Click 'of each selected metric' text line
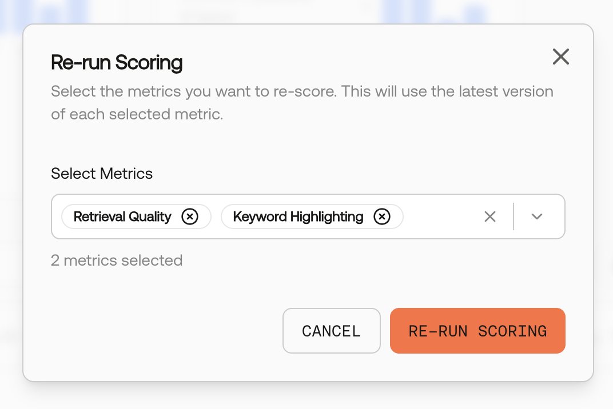Viewport: 613px width, 409px height. (137, 114)
